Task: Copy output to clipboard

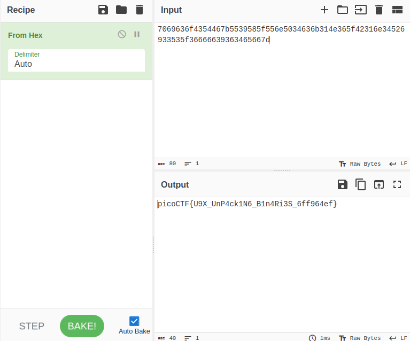Action: (x=361, y=184)
